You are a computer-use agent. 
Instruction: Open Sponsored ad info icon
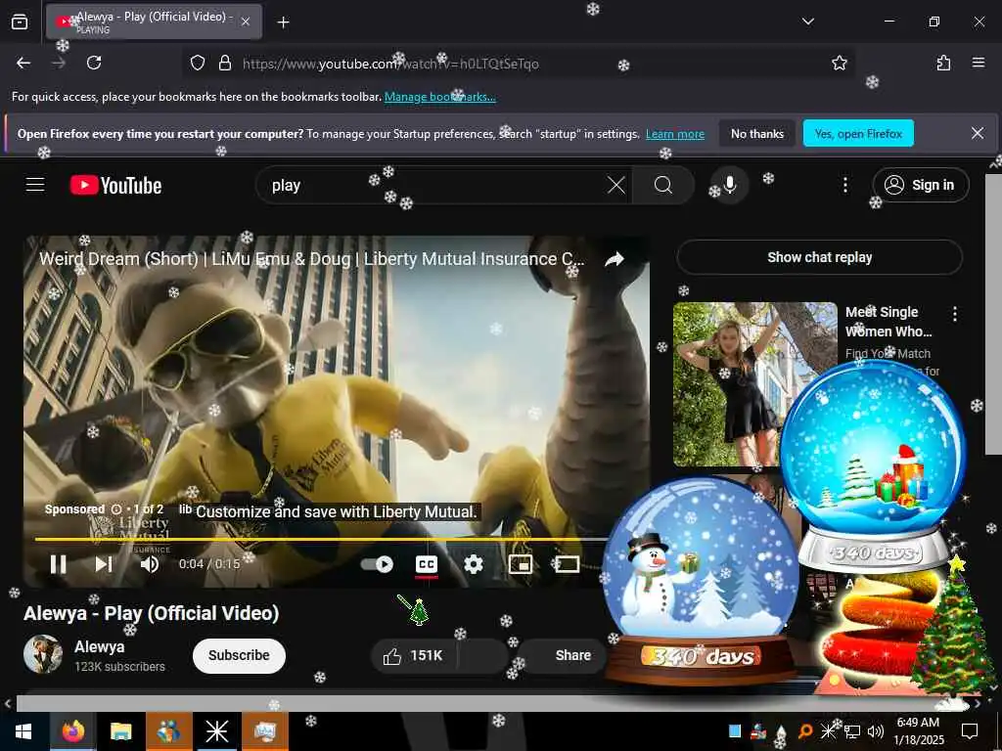click(116, 509)
